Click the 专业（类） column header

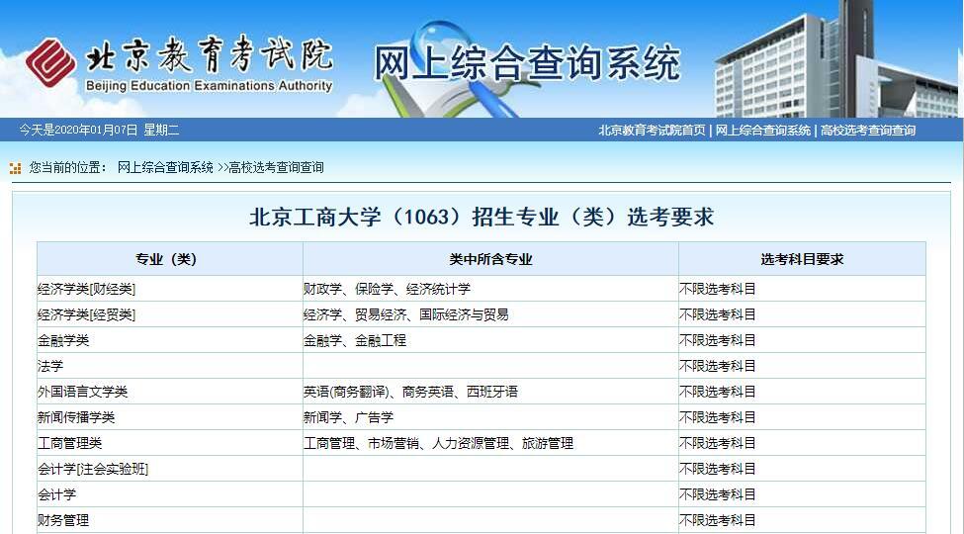[x=170, y=259]
